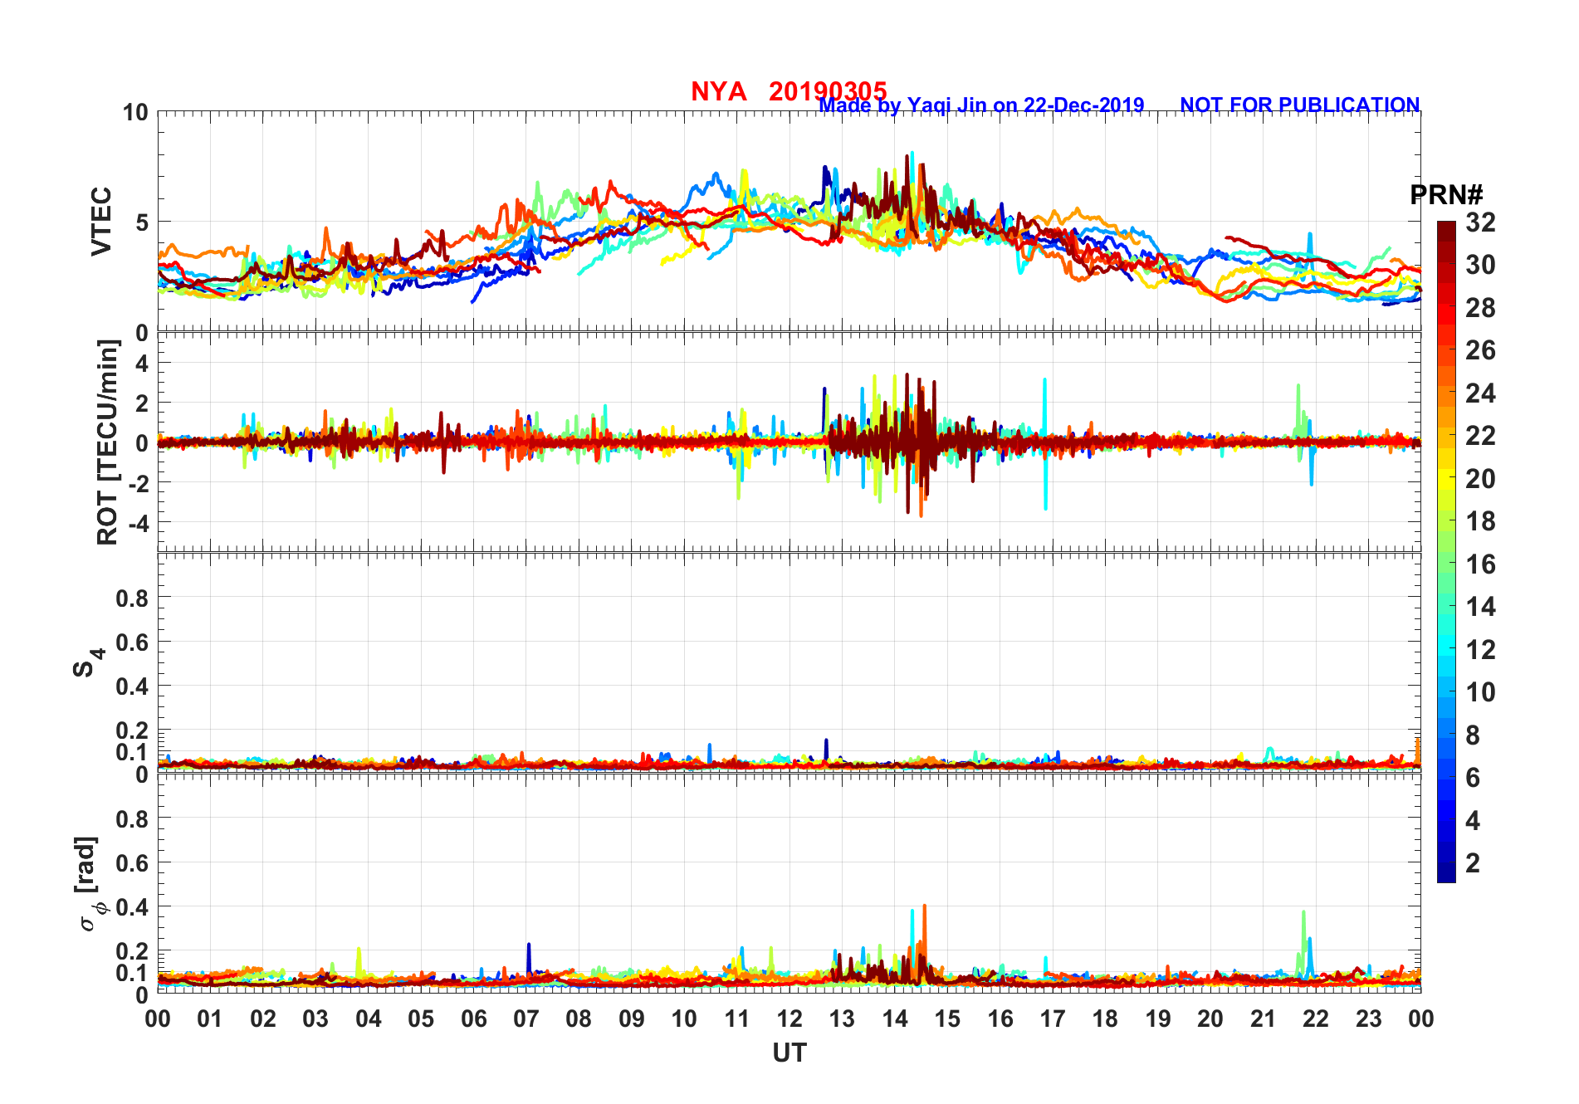Click the '-2' tick on the ROT axis
The height and width of the screenshot is (1104, 1579).
click(x=137, y=483)
